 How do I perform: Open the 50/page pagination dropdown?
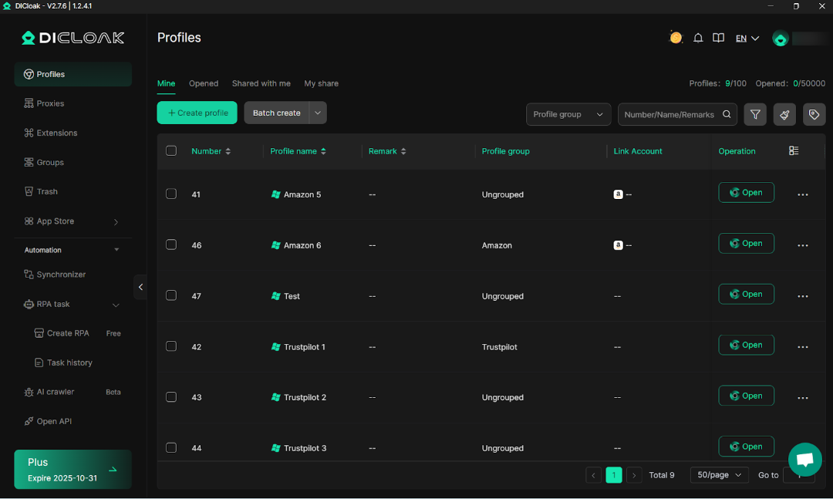pyautogui.click(x=719, y=475)
